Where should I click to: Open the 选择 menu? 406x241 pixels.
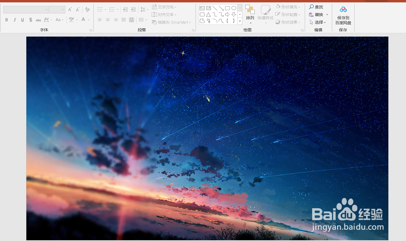(318, 22)
